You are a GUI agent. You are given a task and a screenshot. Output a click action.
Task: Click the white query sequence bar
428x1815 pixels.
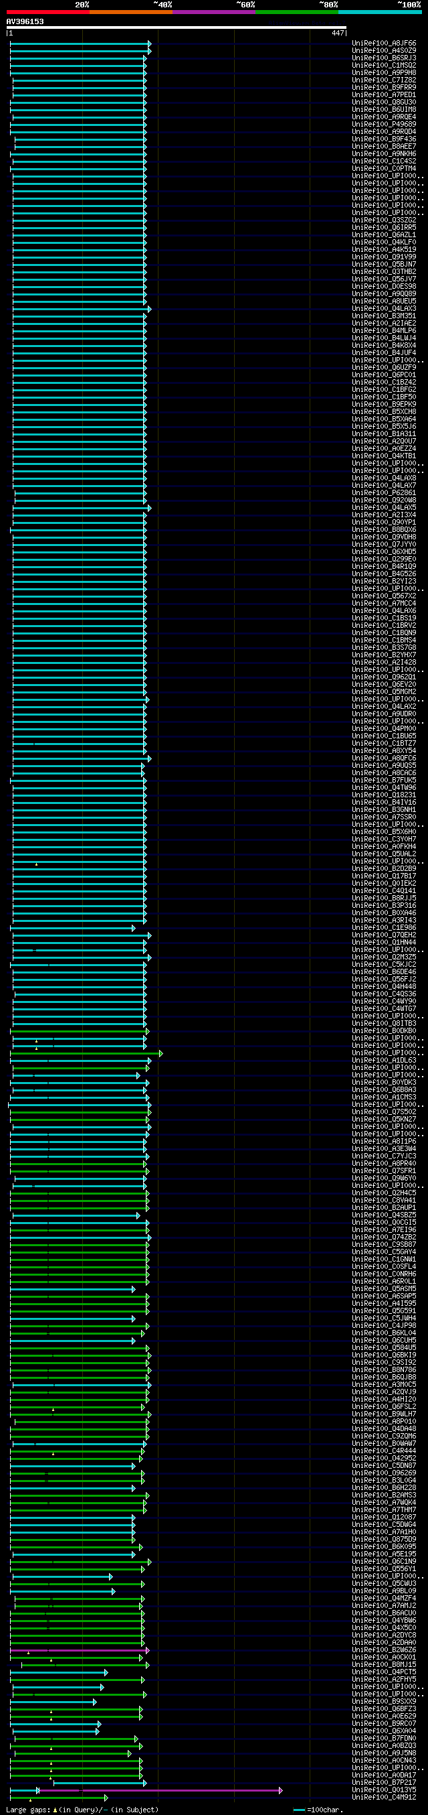[177, 27]
